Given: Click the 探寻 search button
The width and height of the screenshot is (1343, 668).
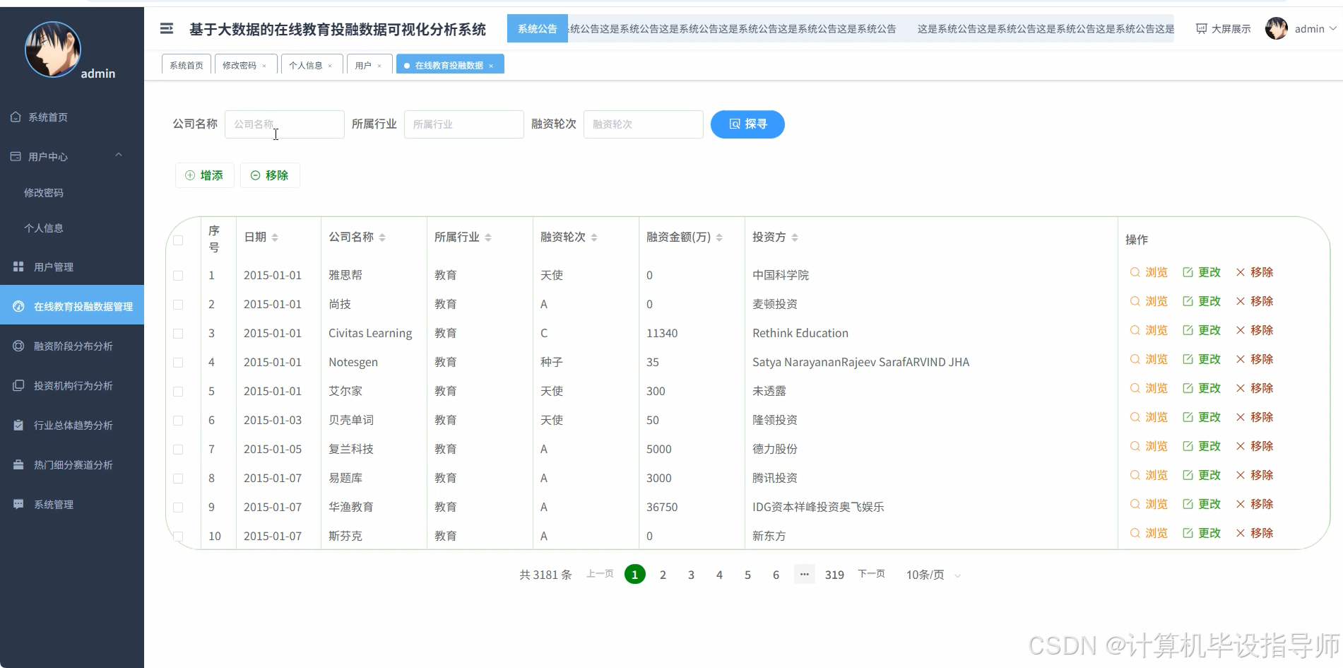Looking at the screenshot, I should click(x=747, y=124).
